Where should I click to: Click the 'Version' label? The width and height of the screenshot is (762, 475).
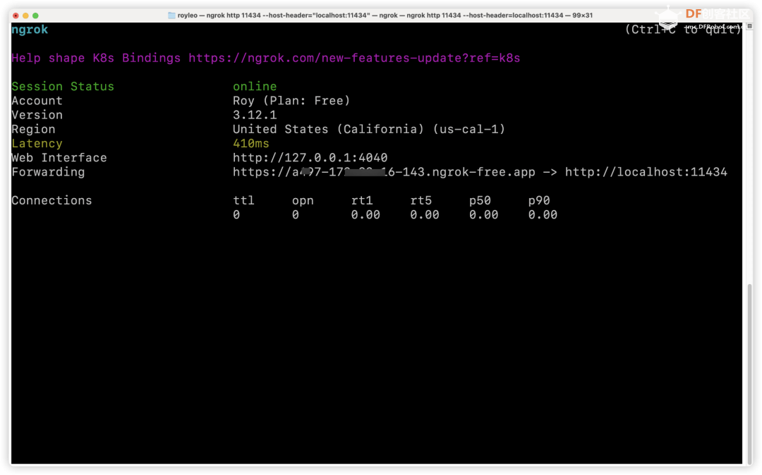click(x=37, y=115)
